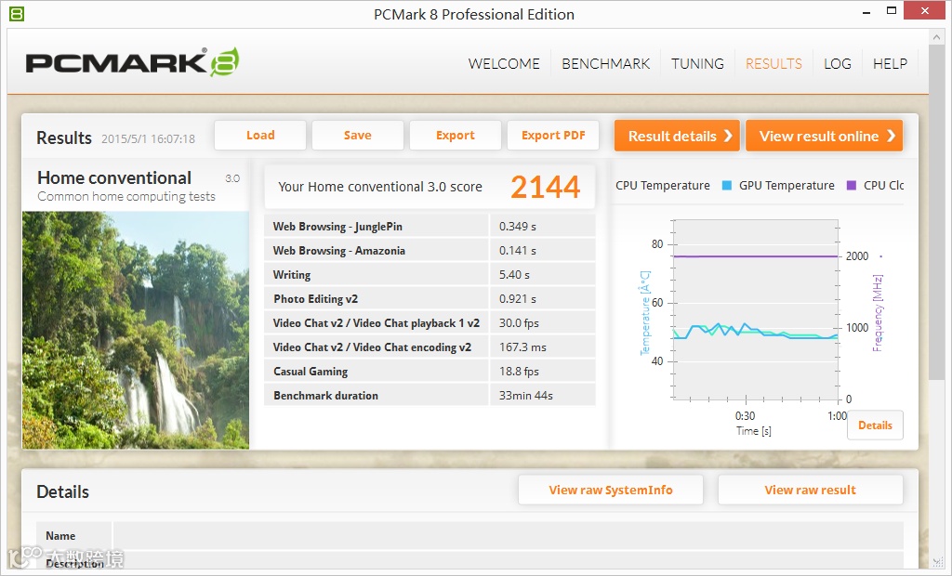This screenshot has width=952, height=576.
Task: Open Result details
Action: (x=677, y=136)
